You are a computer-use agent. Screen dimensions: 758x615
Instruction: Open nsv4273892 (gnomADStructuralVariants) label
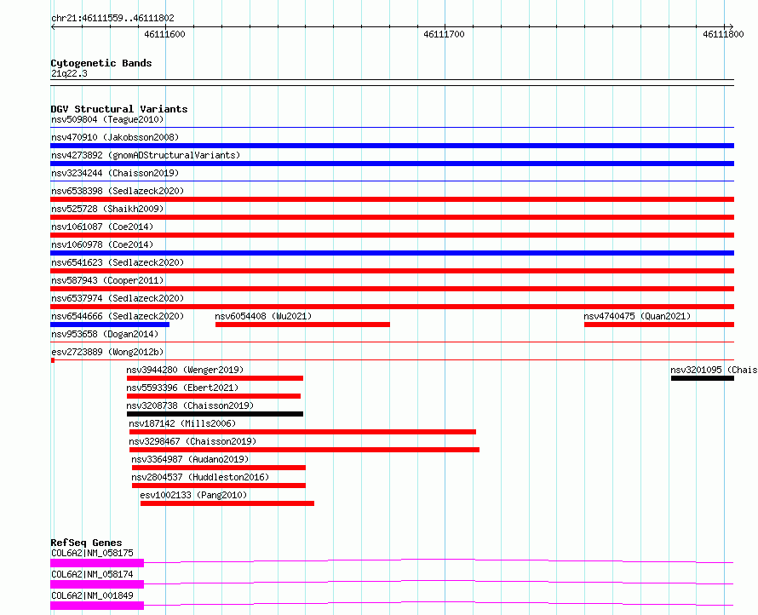(x=146, y=155)
